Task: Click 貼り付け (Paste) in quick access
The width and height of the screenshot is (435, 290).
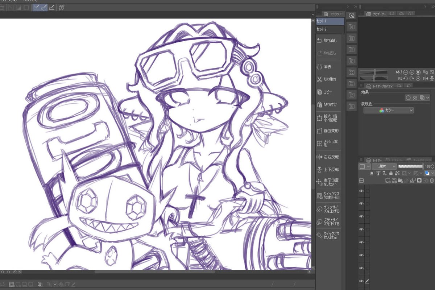Action: pyautogui.click(x=328, y=105)
